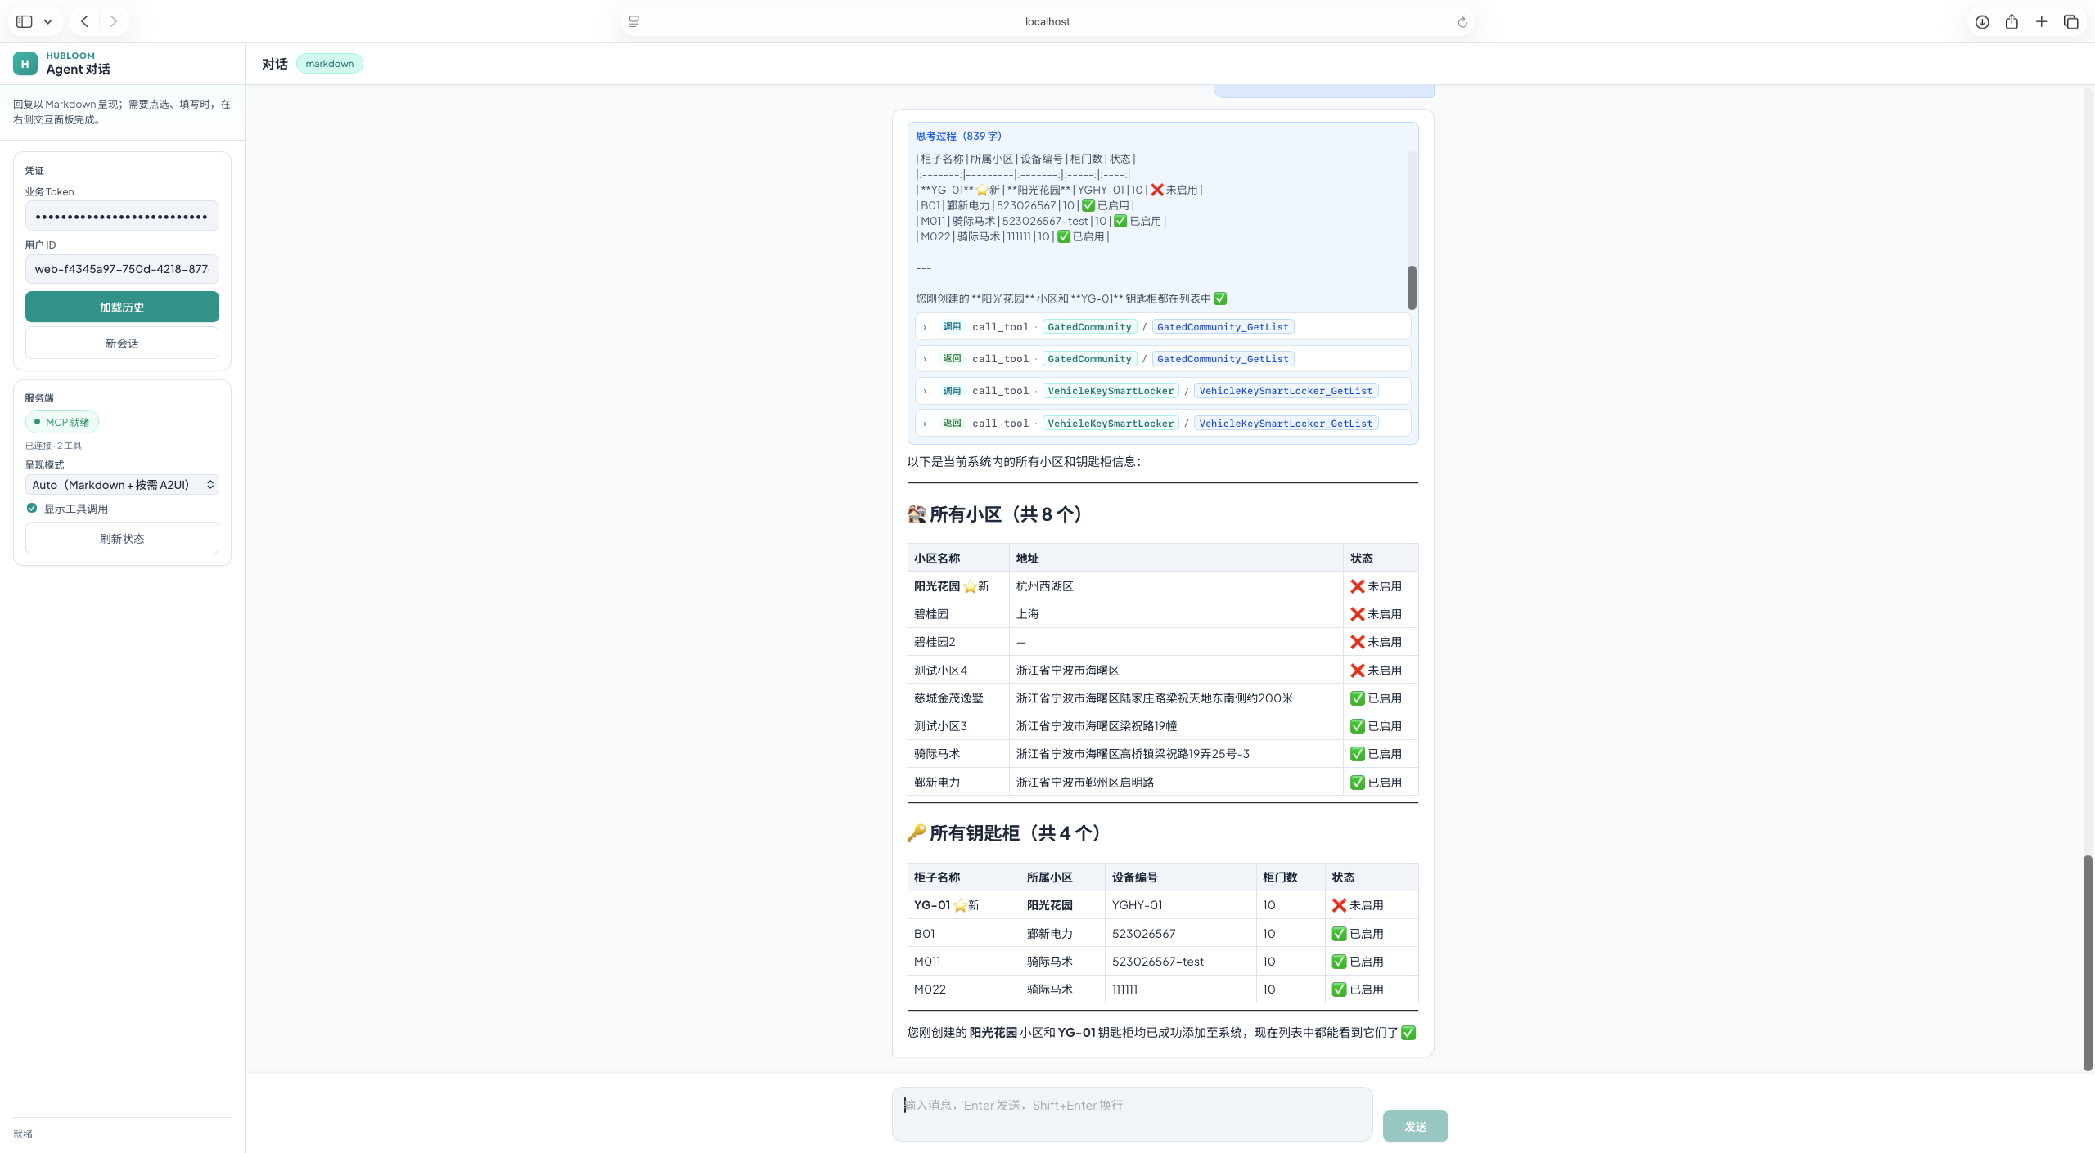2095x1153 pixels.
Task: Click the 思考过程 inner scrollbar thumb
Action: pos(1412,288)
